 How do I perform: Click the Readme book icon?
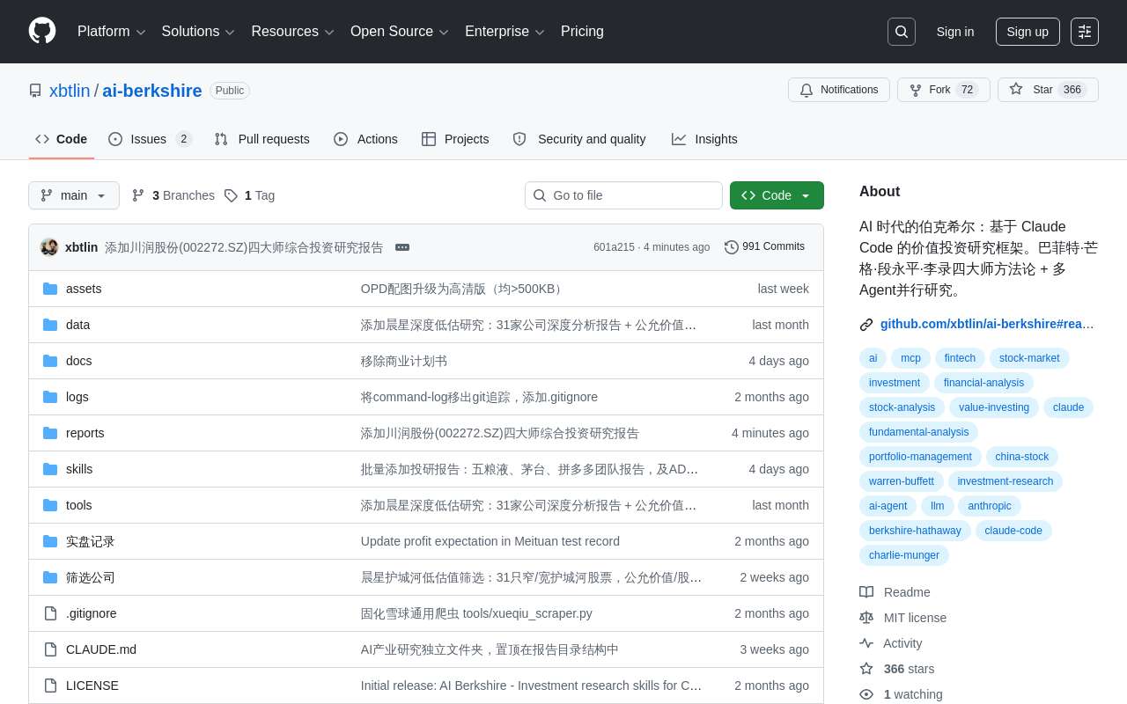pyautogui.click(x=866, y=592)
